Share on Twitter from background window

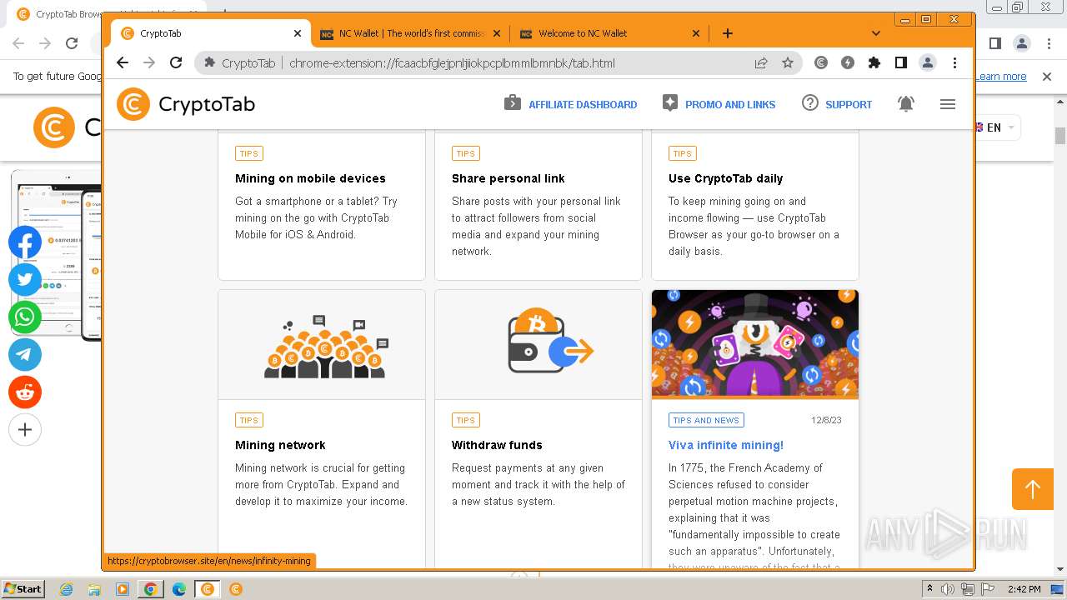point(25,280)
